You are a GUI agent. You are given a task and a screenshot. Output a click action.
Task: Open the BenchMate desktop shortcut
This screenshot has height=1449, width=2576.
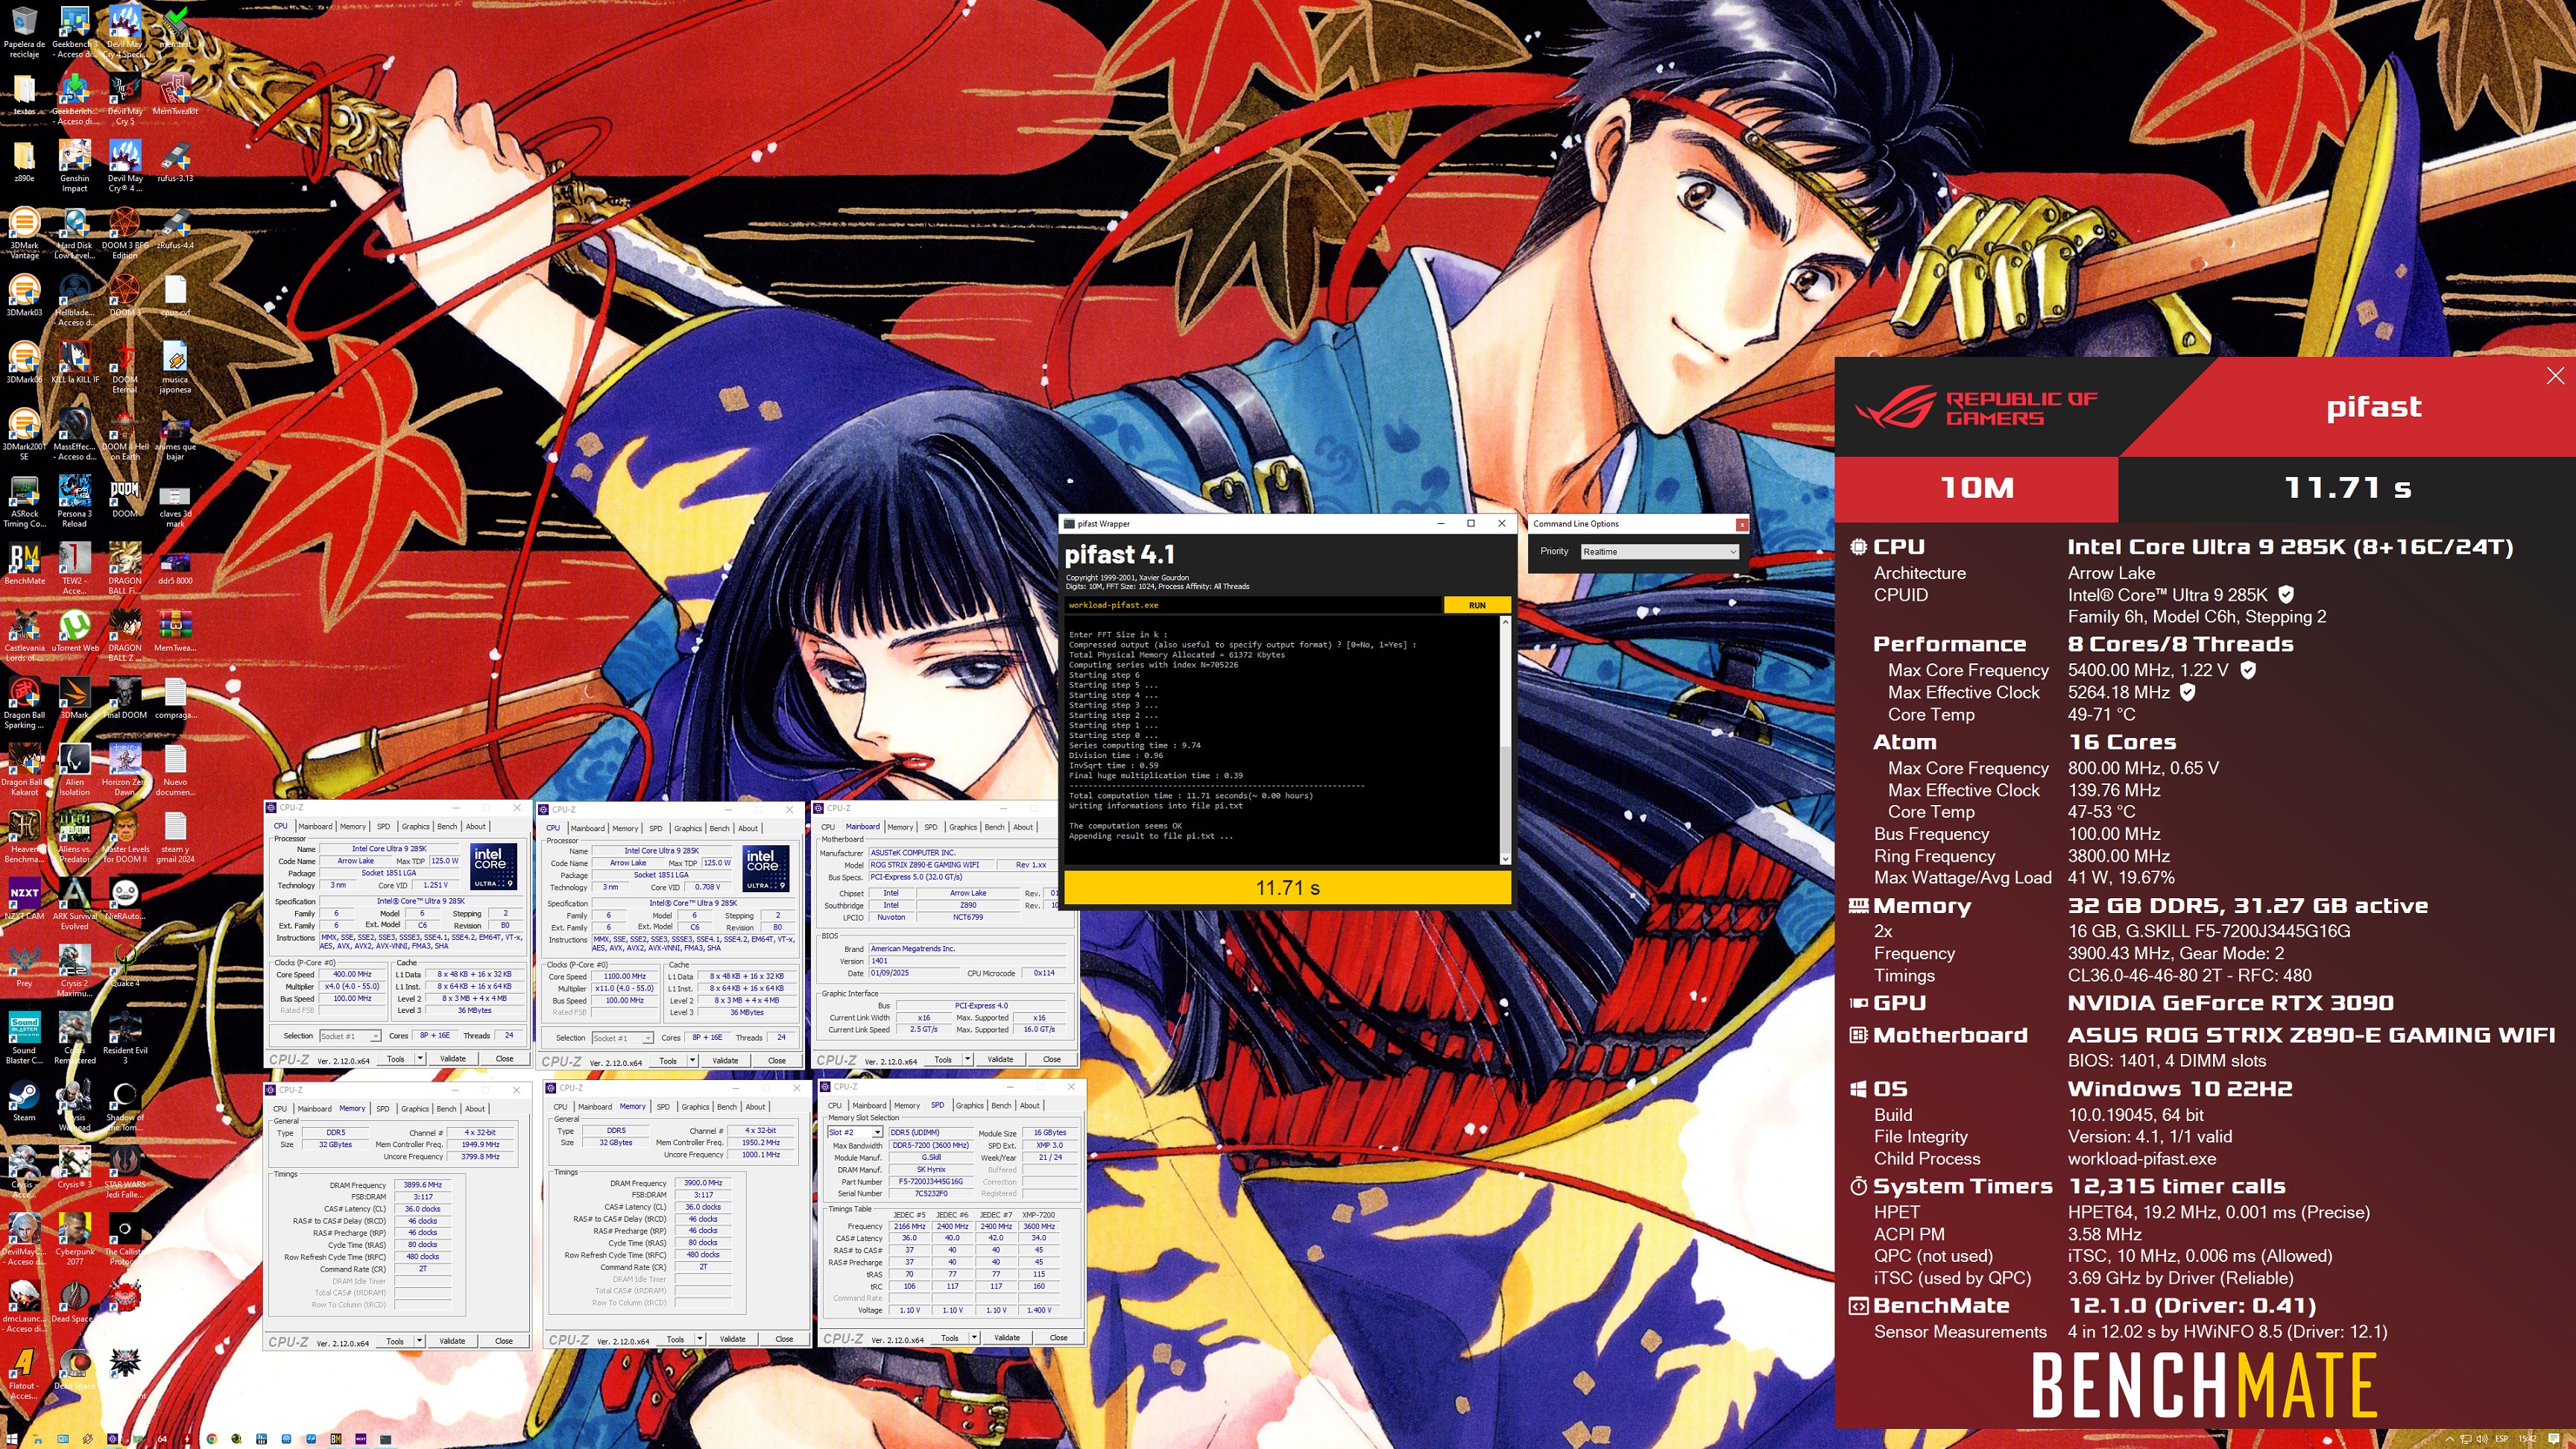24,563
